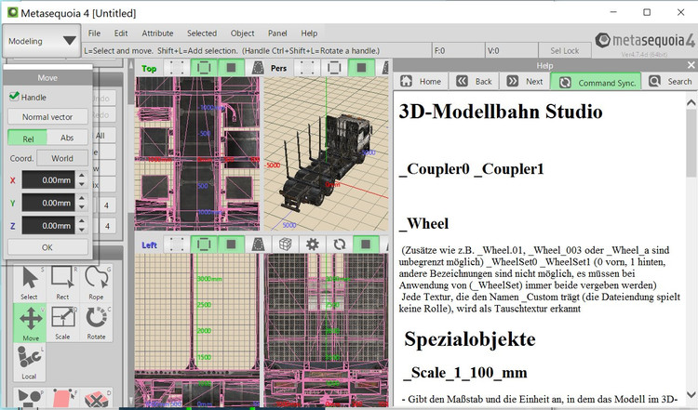698x410 pixels.
Task: Select the Move tool
Action: click(31, 320)
